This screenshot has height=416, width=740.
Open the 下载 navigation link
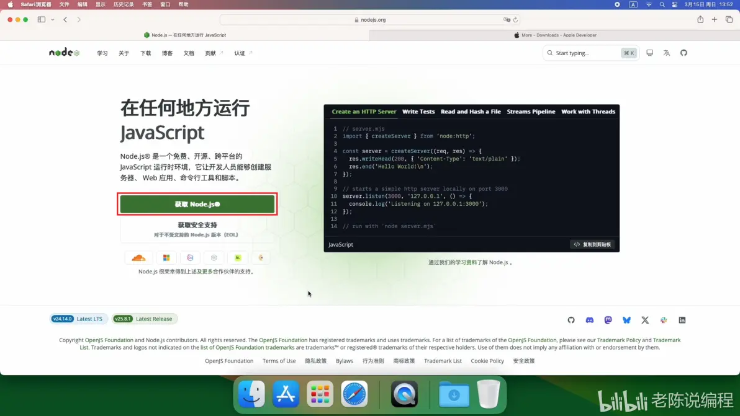click(x=145, y=53)
